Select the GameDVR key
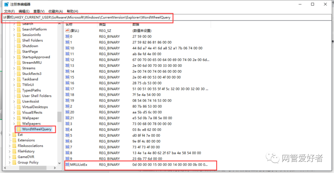This screenshot has width=334, height=173. click(x=26, y=157)
